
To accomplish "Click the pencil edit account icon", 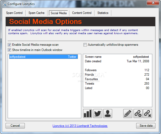I will (x=128, y=114).
